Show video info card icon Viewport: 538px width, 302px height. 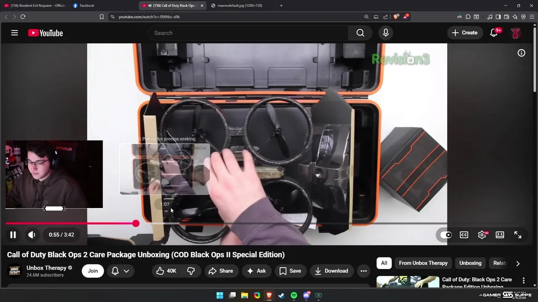[521, 53]
